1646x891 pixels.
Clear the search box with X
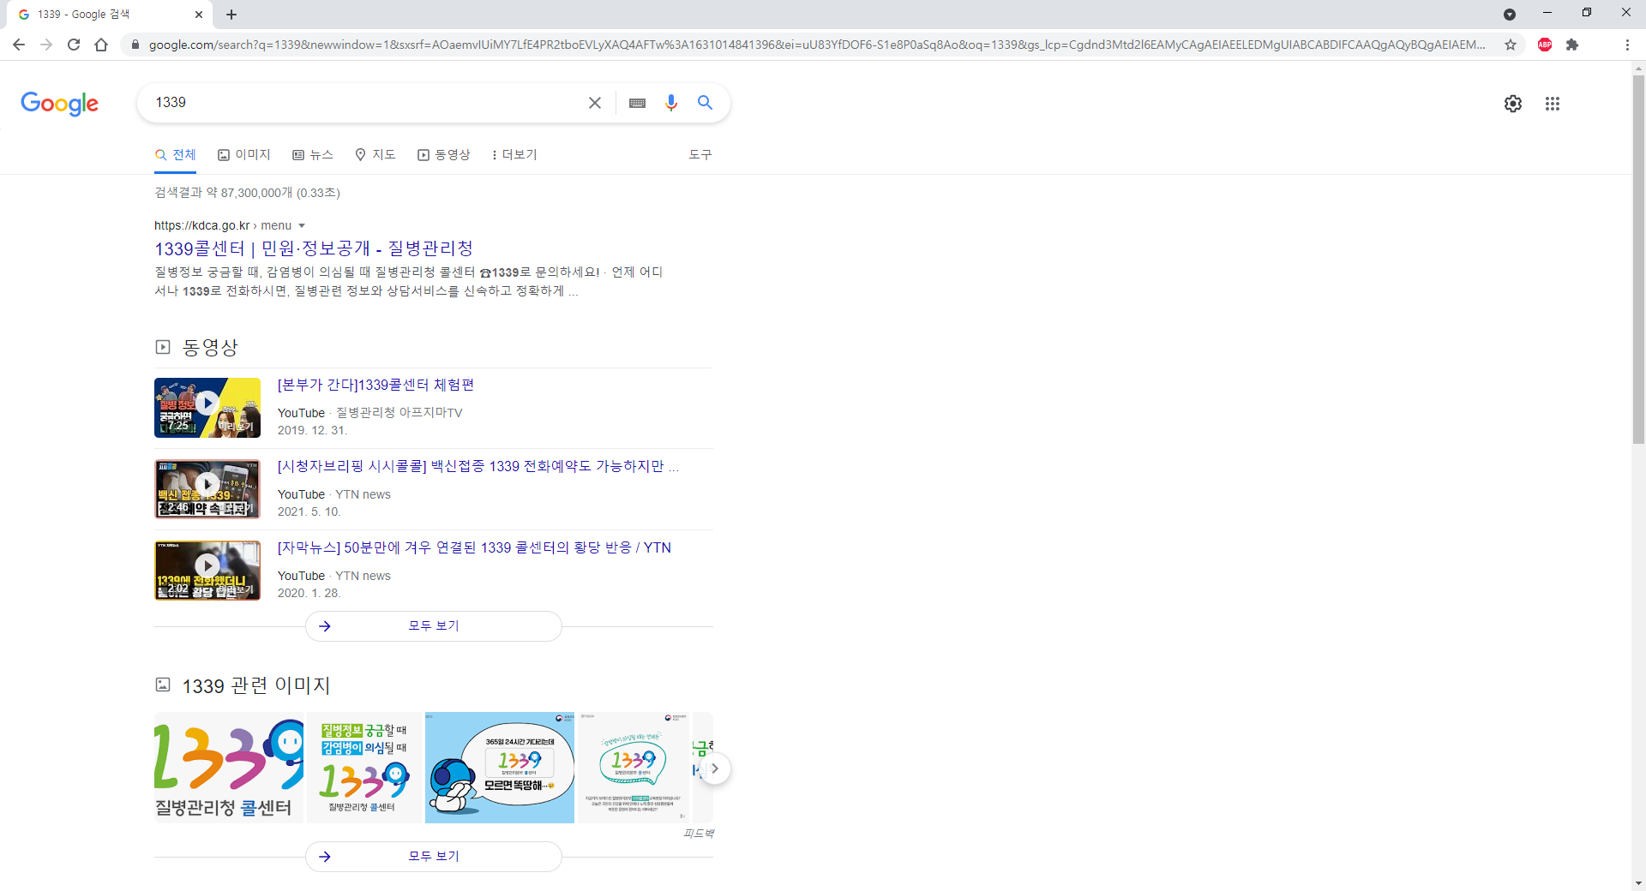595,103
